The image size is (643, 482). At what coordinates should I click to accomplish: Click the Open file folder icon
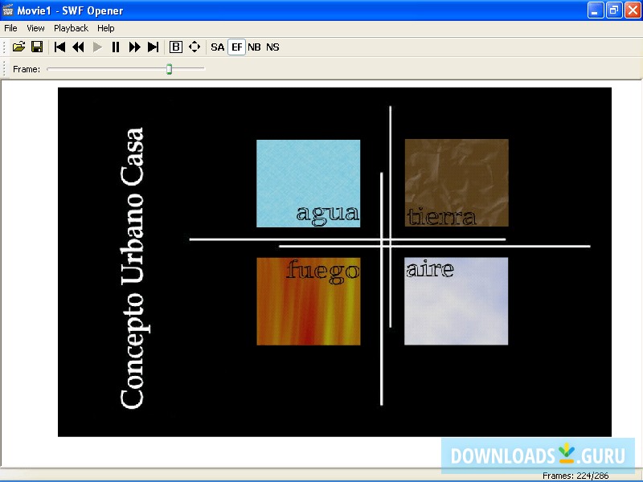point(18,47)
